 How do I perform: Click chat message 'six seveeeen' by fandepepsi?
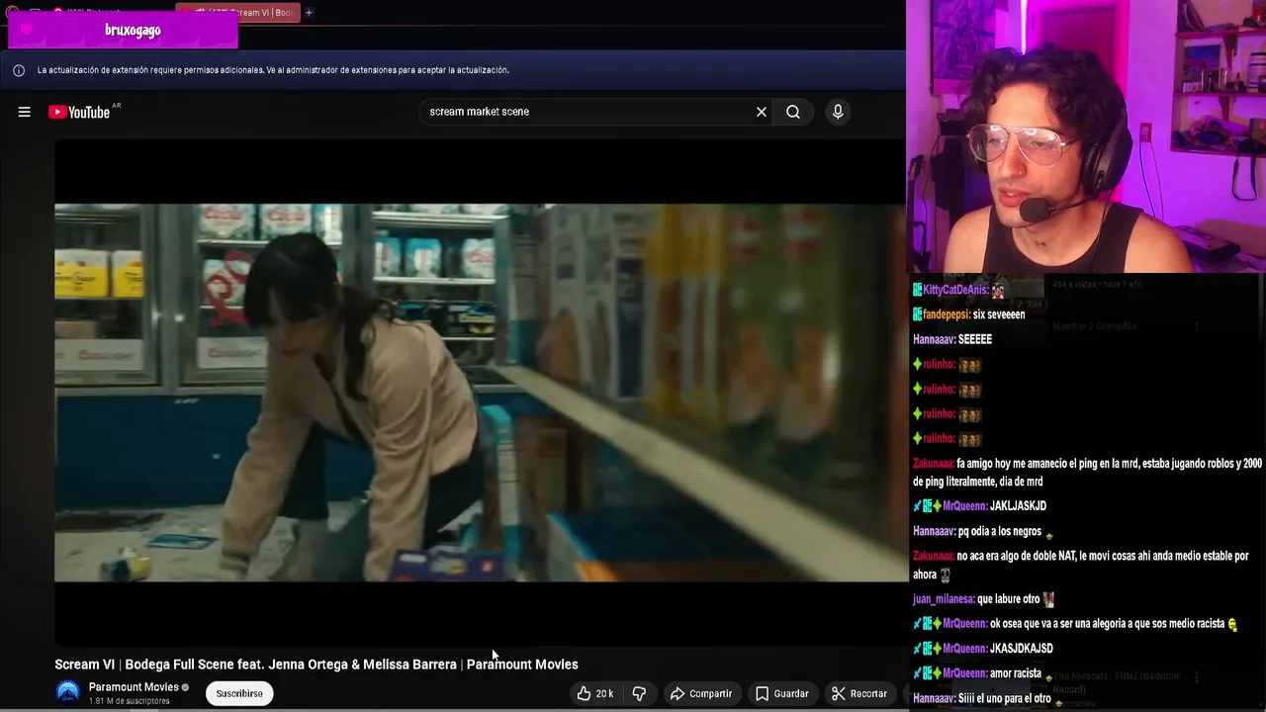999,314
